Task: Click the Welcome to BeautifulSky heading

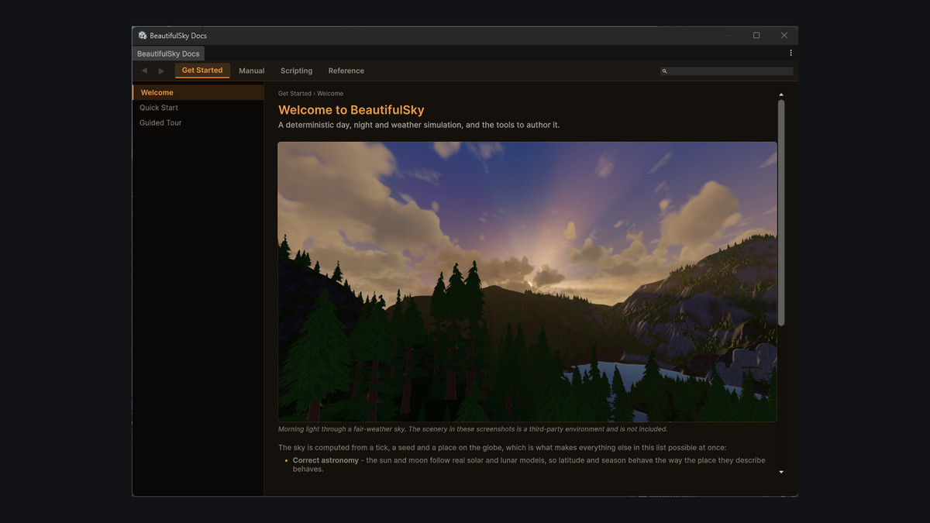Action: (351, 110)
